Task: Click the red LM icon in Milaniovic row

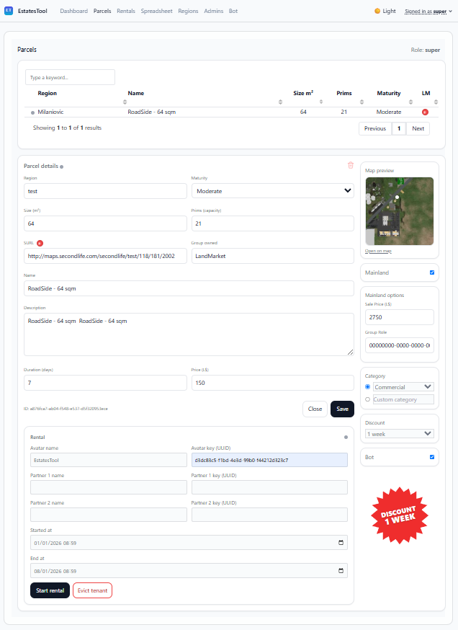Action: (425, 112)
